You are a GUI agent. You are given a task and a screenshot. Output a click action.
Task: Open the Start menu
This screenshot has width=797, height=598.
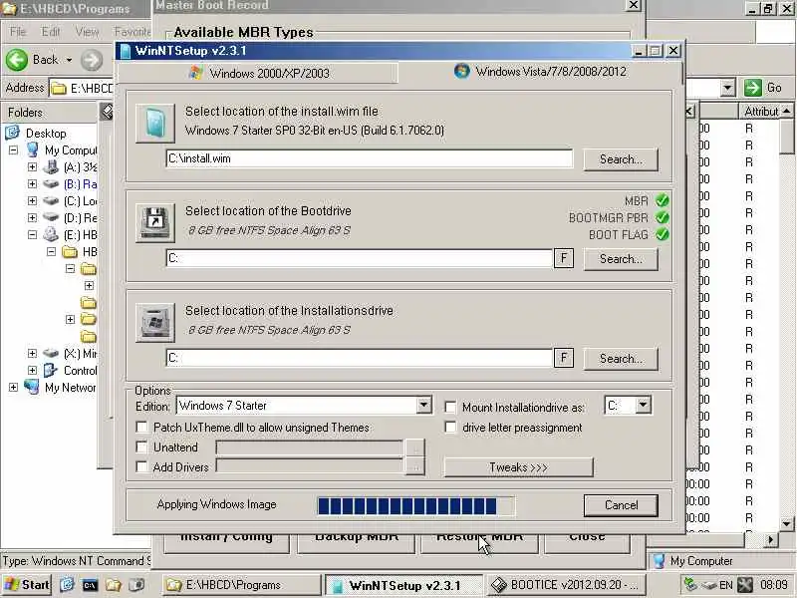(x=27, y=585)
